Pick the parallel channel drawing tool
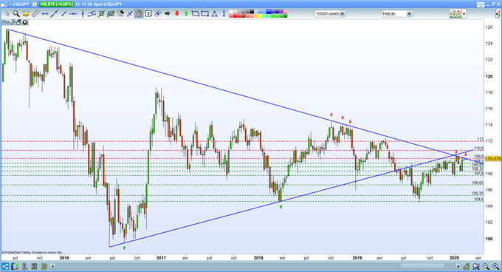 click(92, 14)
